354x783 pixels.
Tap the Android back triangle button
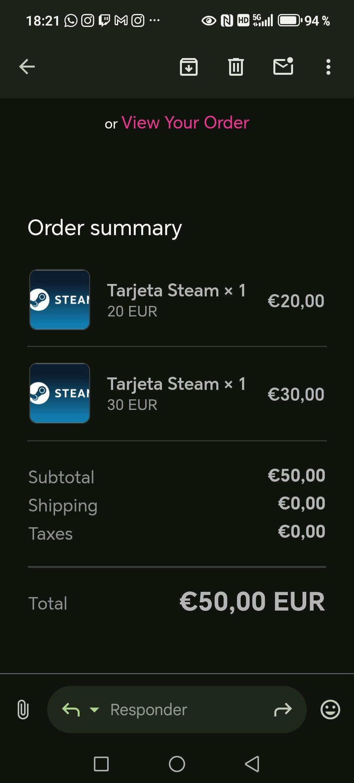click(252, 764)
